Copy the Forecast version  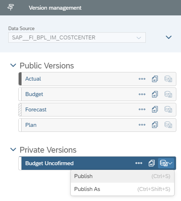click(155, 109)
